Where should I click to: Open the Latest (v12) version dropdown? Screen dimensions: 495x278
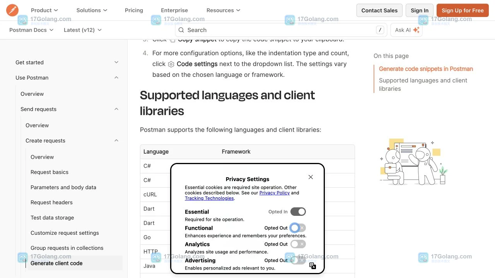click(x=83, y=30)
